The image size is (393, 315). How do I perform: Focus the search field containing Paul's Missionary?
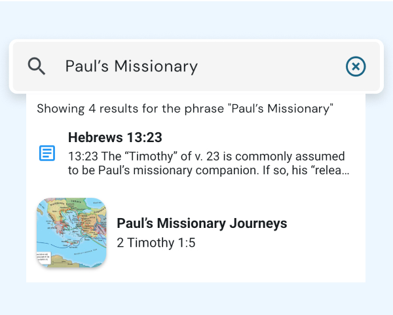(196, 66)
